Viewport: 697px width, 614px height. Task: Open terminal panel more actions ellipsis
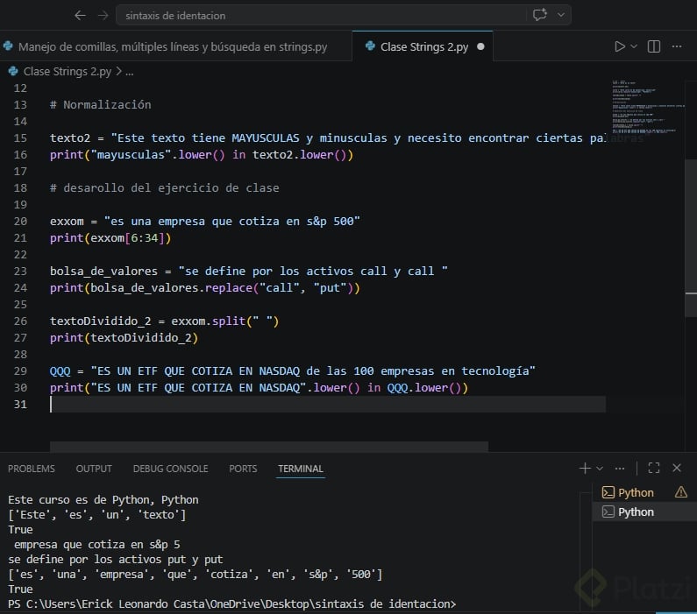621,469
